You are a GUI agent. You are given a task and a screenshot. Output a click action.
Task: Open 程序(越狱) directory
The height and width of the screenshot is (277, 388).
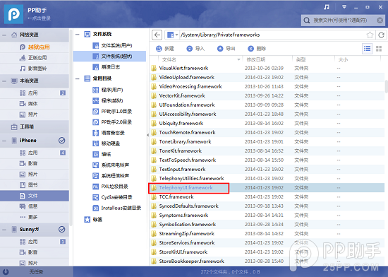(x=108, y=100)
